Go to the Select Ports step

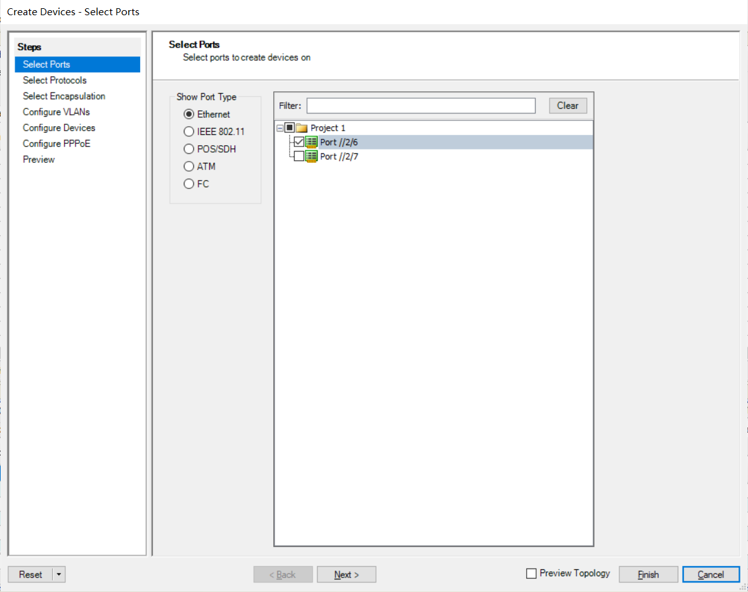[77, 65]
